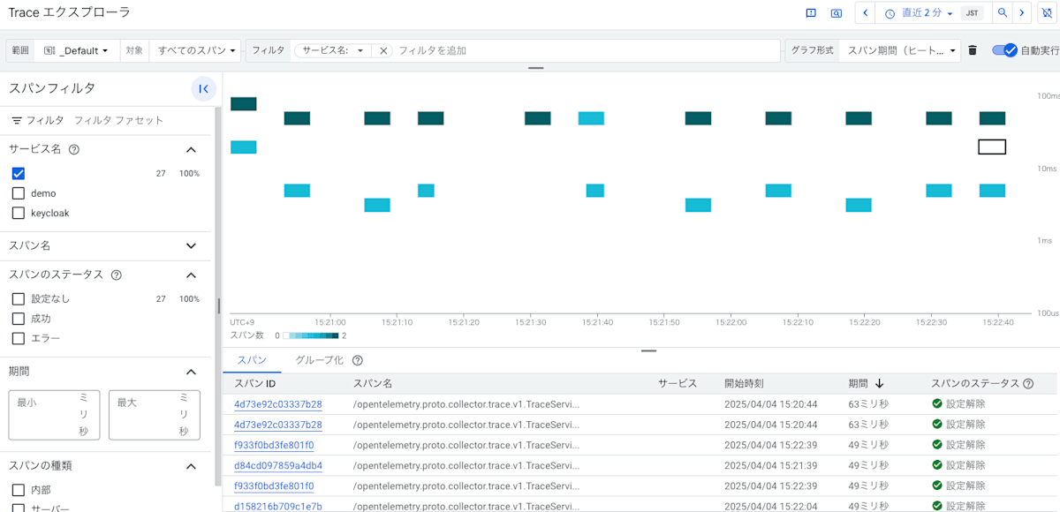Click the スパン名 column header
This screenshot has height=512, width=1060.
click(x=373, y=383)
